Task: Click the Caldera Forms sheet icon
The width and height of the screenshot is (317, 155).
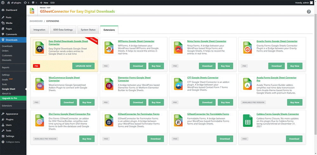Action: pos(248,120)
